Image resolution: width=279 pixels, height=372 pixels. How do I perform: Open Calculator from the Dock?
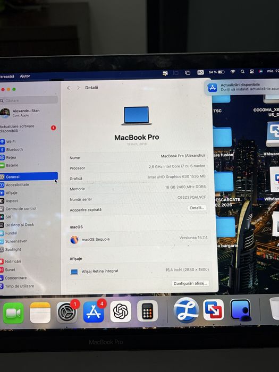(x=147, y=311)
